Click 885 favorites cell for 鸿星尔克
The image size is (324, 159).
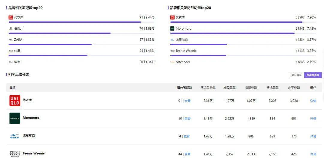[x=251, y=136]
